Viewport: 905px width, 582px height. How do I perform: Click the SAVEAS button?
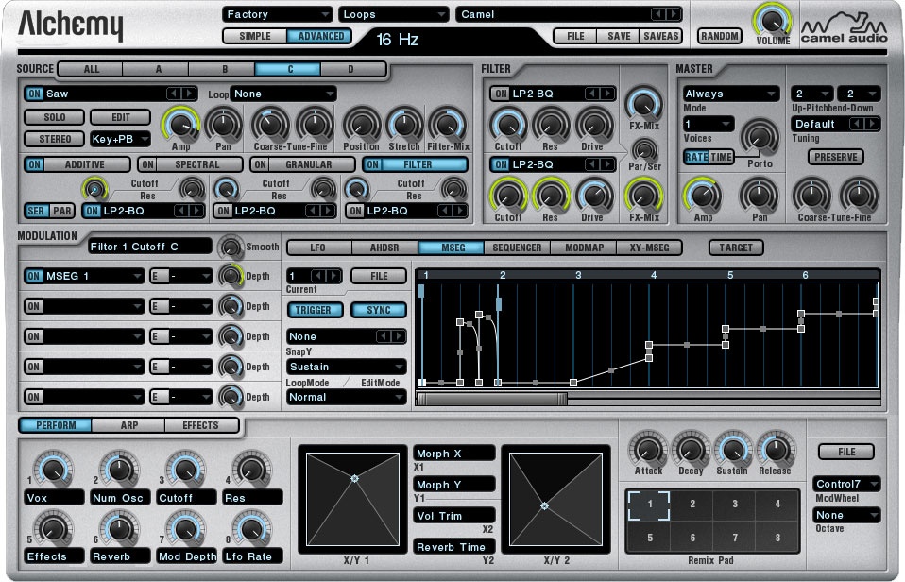(661, 36)
